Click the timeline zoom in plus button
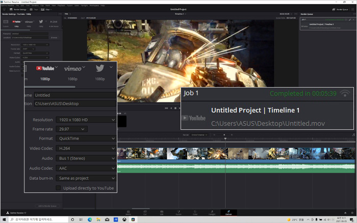357x223 pixels. (232, 135)
